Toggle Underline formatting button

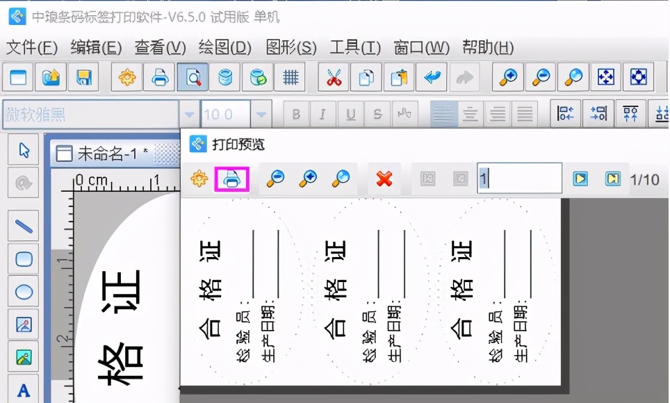[350, 114]
